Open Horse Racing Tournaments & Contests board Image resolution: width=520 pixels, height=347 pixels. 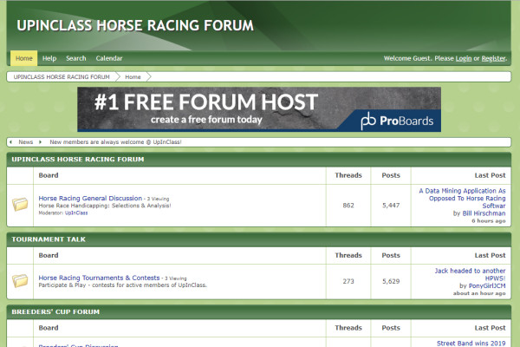pyautogui.click(x=99, y=278)
